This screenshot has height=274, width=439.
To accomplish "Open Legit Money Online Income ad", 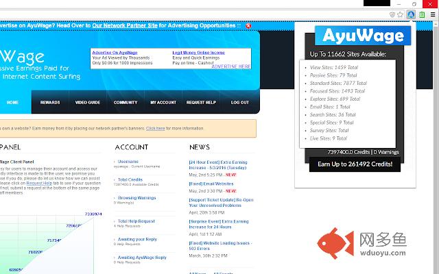I will pyautogui.click(x=198, y=53).
